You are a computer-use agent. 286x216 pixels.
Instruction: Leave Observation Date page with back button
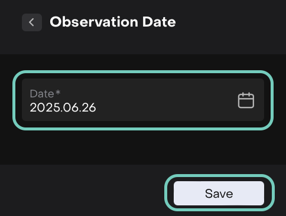[x=32, y=22]
